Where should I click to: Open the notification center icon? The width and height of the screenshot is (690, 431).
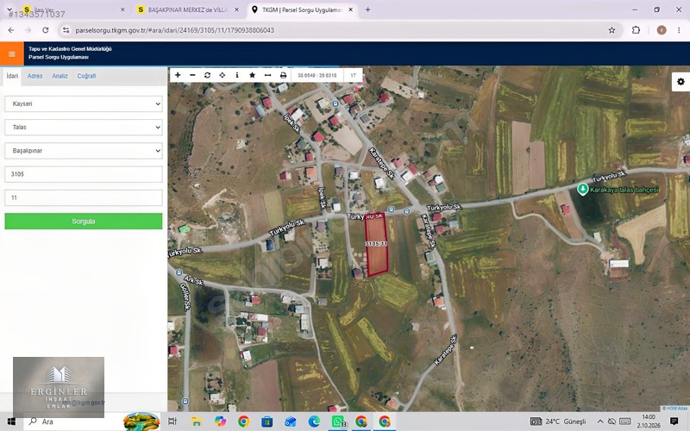tap(674, 422)
